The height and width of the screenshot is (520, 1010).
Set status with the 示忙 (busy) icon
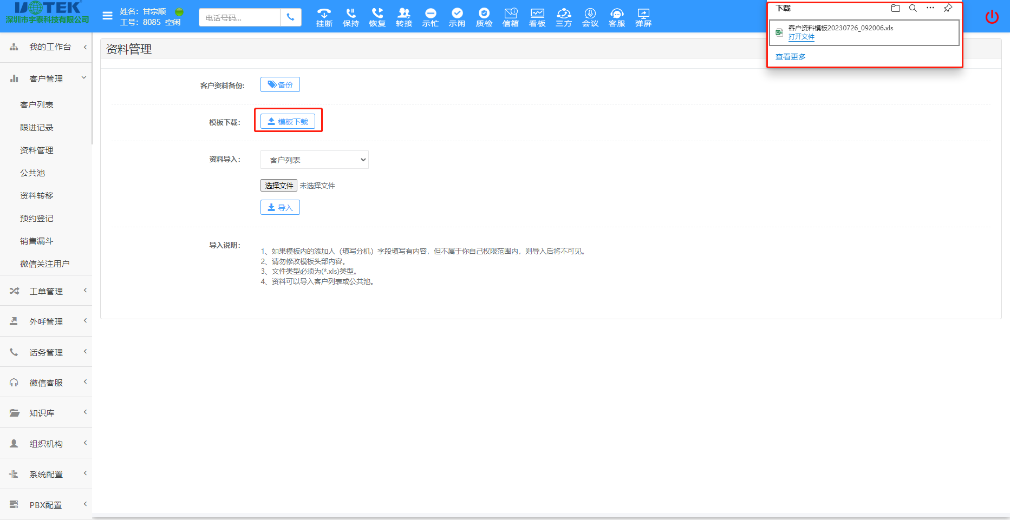(x=430, y=16)
